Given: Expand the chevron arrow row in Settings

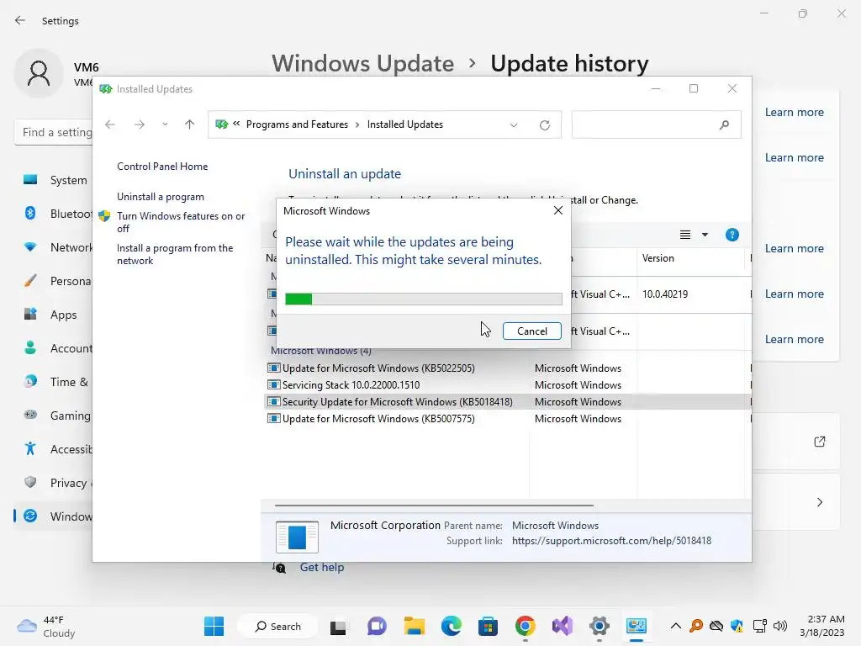Looking at the screenshot, I should pos(819,502).
